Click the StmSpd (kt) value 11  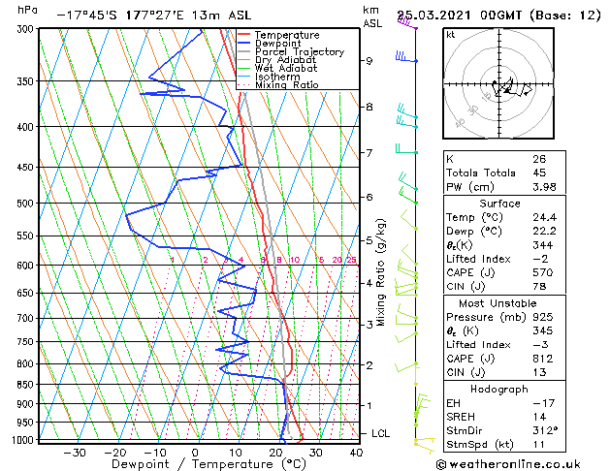[x=538, y=444]
